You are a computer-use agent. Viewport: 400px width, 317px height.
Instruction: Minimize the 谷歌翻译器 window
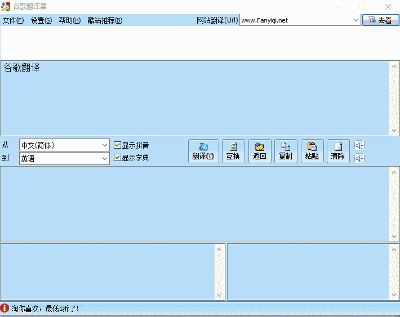337,7
